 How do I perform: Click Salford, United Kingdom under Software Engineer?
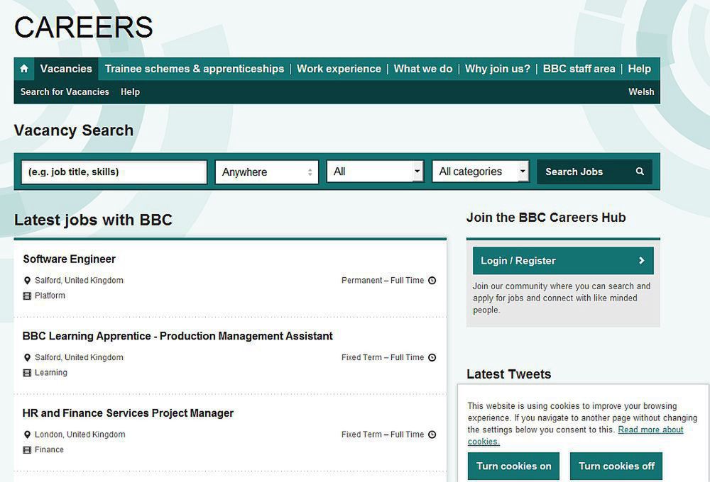(x=79, y=280)
